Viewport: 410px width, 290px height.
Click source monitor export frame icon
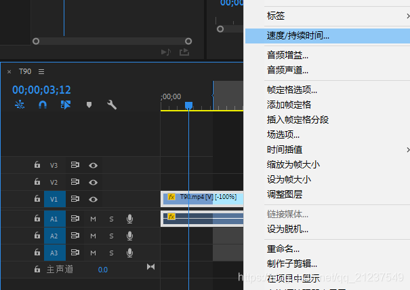[184, 52]
